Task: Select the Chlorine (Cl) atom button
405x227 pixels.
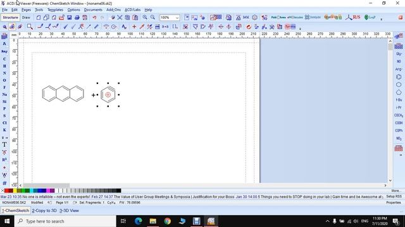Action: pos(4,123)
